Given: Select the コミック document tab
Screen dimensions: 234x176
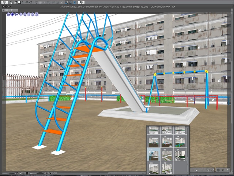Looking at the screenshot, I should (x=10, y=10).
